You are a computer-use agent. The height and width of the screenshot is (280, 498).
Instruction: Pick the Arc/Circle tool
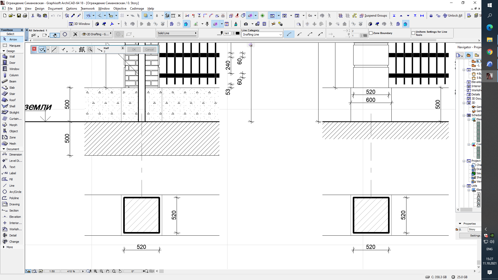[x=12, y=192]
